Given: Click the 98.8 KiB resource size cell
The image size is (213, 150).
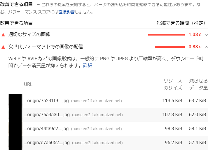Looking at the screenshot, I should click(x=174, y=128).
